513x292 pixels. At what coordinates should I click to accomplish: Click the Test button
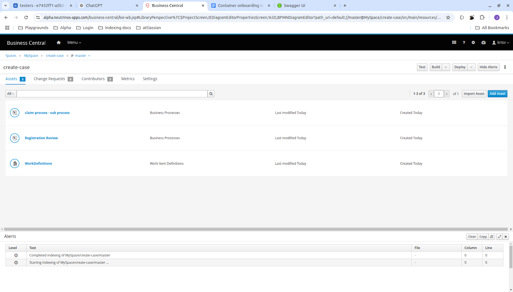click(x=422, y=67)
